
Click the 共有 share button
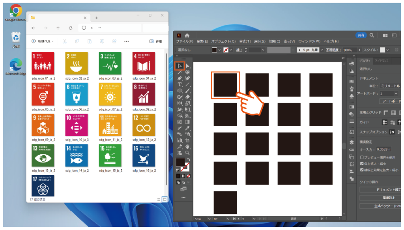coord(361,35)
